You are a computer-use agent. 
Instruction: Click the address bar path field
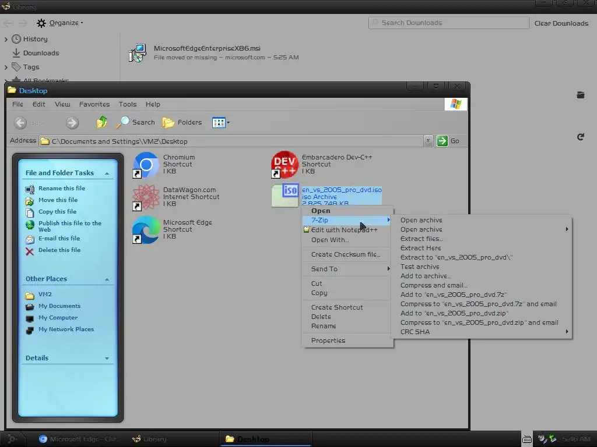click(231, 141)
